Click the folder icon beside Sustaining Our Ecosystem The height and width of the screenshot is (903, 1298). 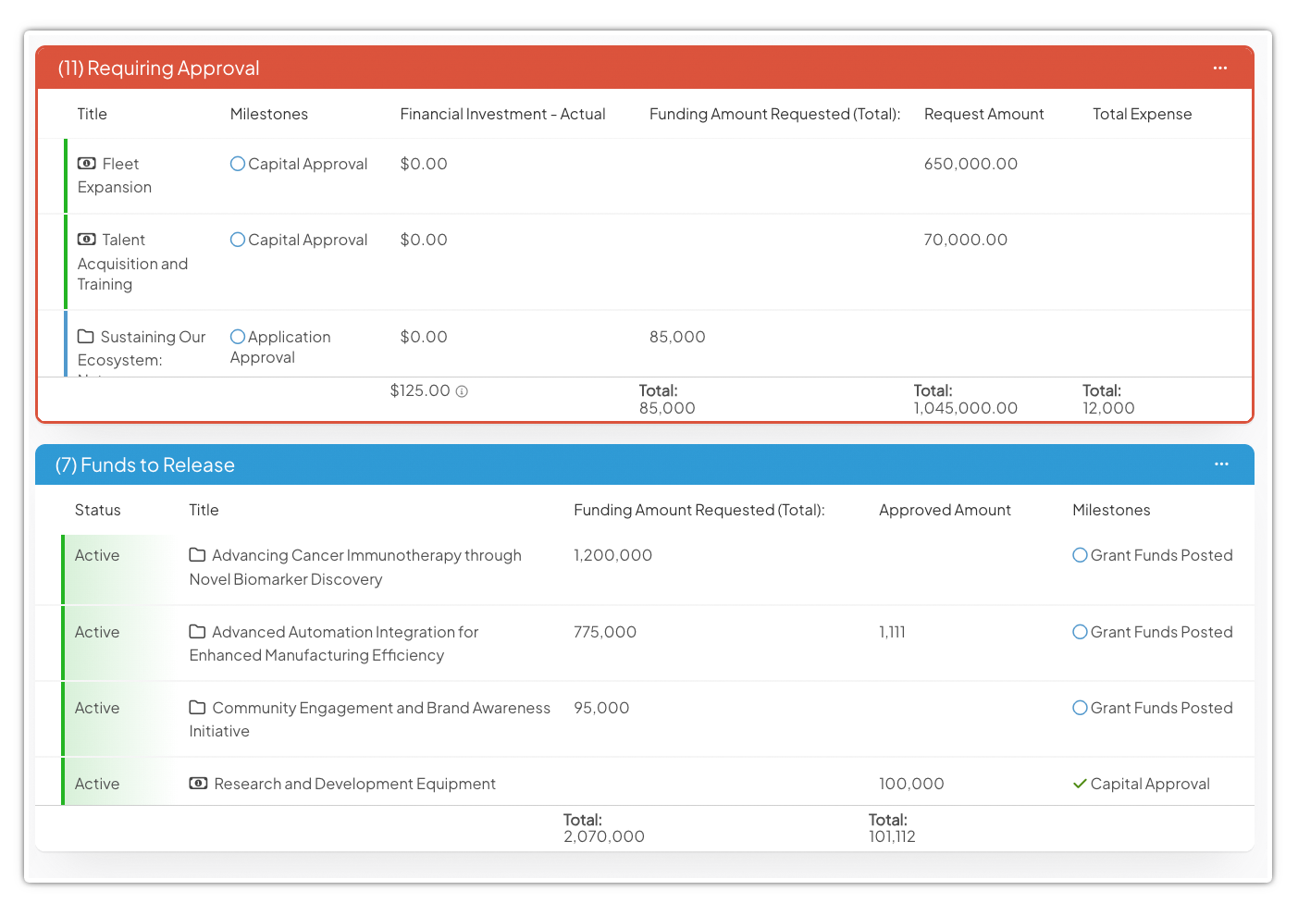(86, 337)
